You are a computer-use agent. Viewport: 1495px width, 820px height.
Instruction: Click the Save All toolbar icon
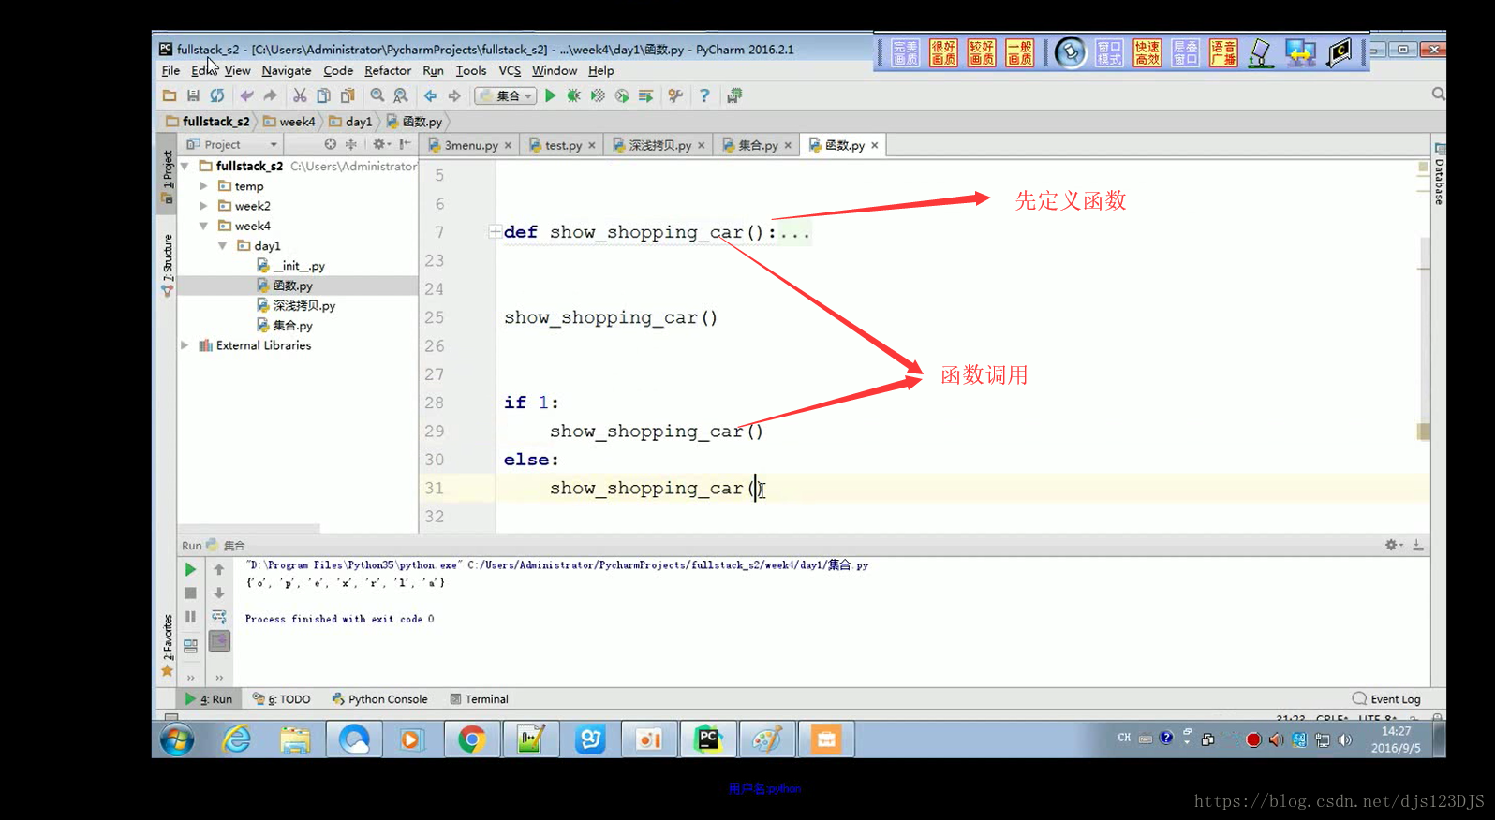[x=193, y=95]
